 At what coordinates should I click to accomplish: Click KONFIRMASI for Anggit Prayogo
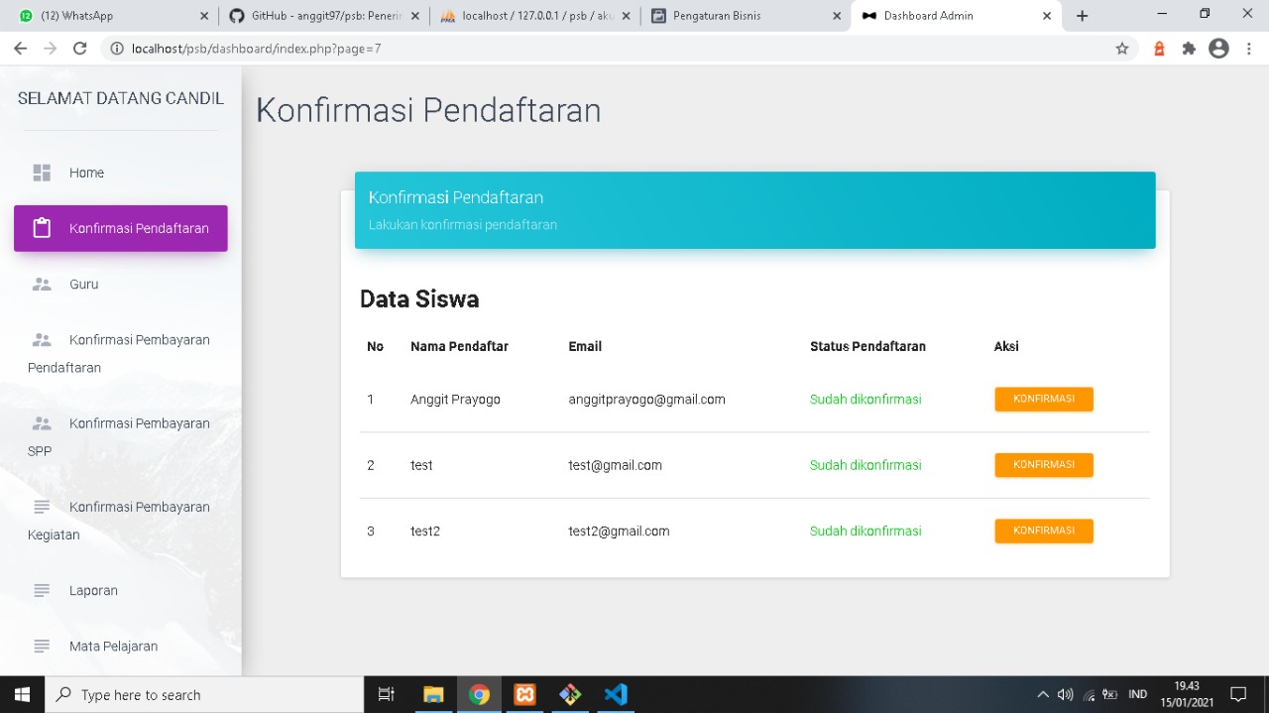point(1043,399)
